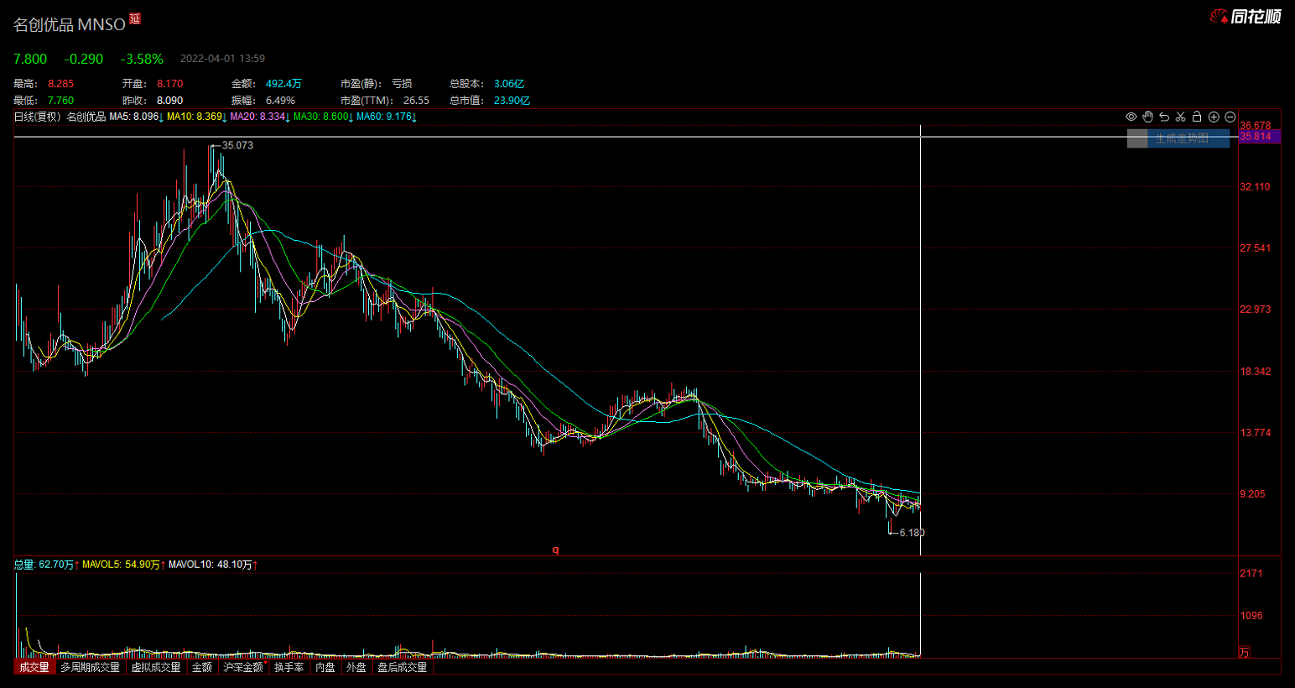The image size is (1295, 688).
Task: Click the 总股本 value 3.06亿
Action: pos(509,84)
